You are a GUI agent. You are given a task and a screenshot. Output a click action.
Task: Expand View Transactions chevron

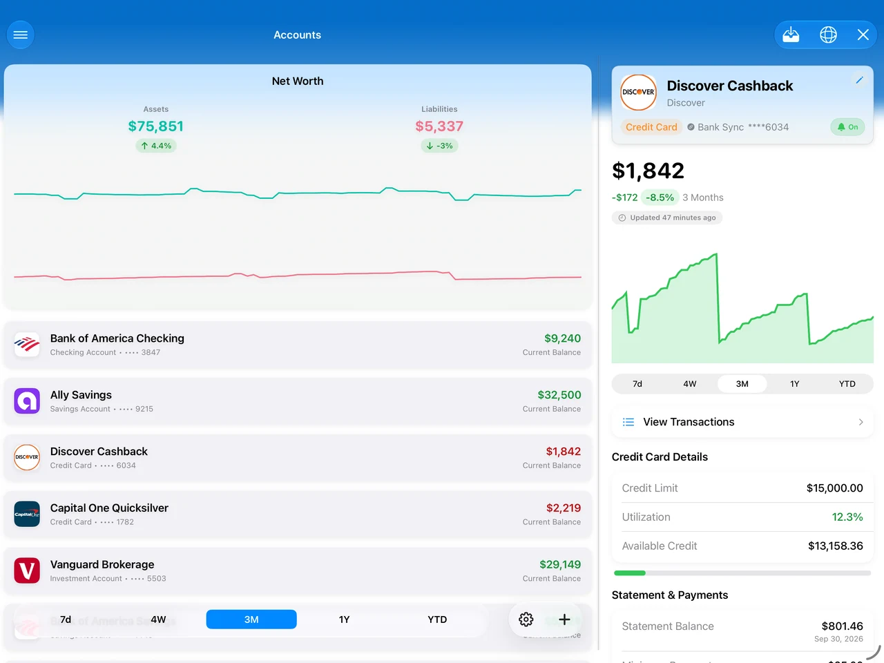point(861,422)
